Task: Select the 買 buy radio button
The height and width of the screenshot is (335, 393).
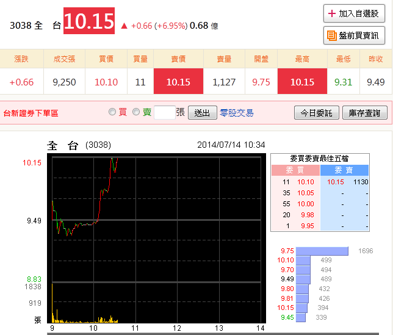Action: pos(112,112)
